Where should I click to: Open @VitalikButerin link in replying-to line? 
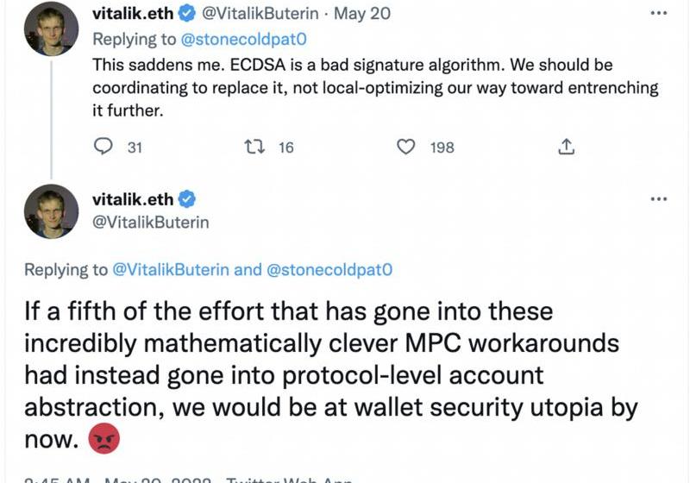[172, 269]
